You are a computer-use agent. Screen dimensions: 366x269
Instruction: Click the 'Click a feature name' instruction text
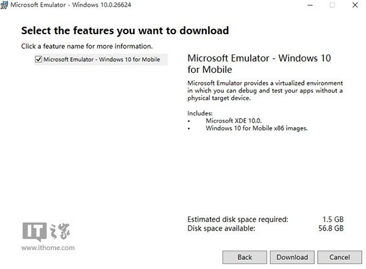87,46
